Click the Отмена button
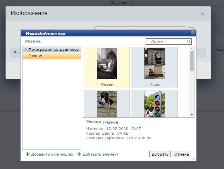Viewport: 224px width, 169px height. [x=182, y=154]
